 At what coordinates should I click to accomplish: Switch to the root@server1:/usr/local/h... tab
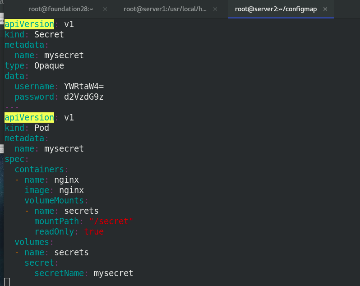(165, 9)
